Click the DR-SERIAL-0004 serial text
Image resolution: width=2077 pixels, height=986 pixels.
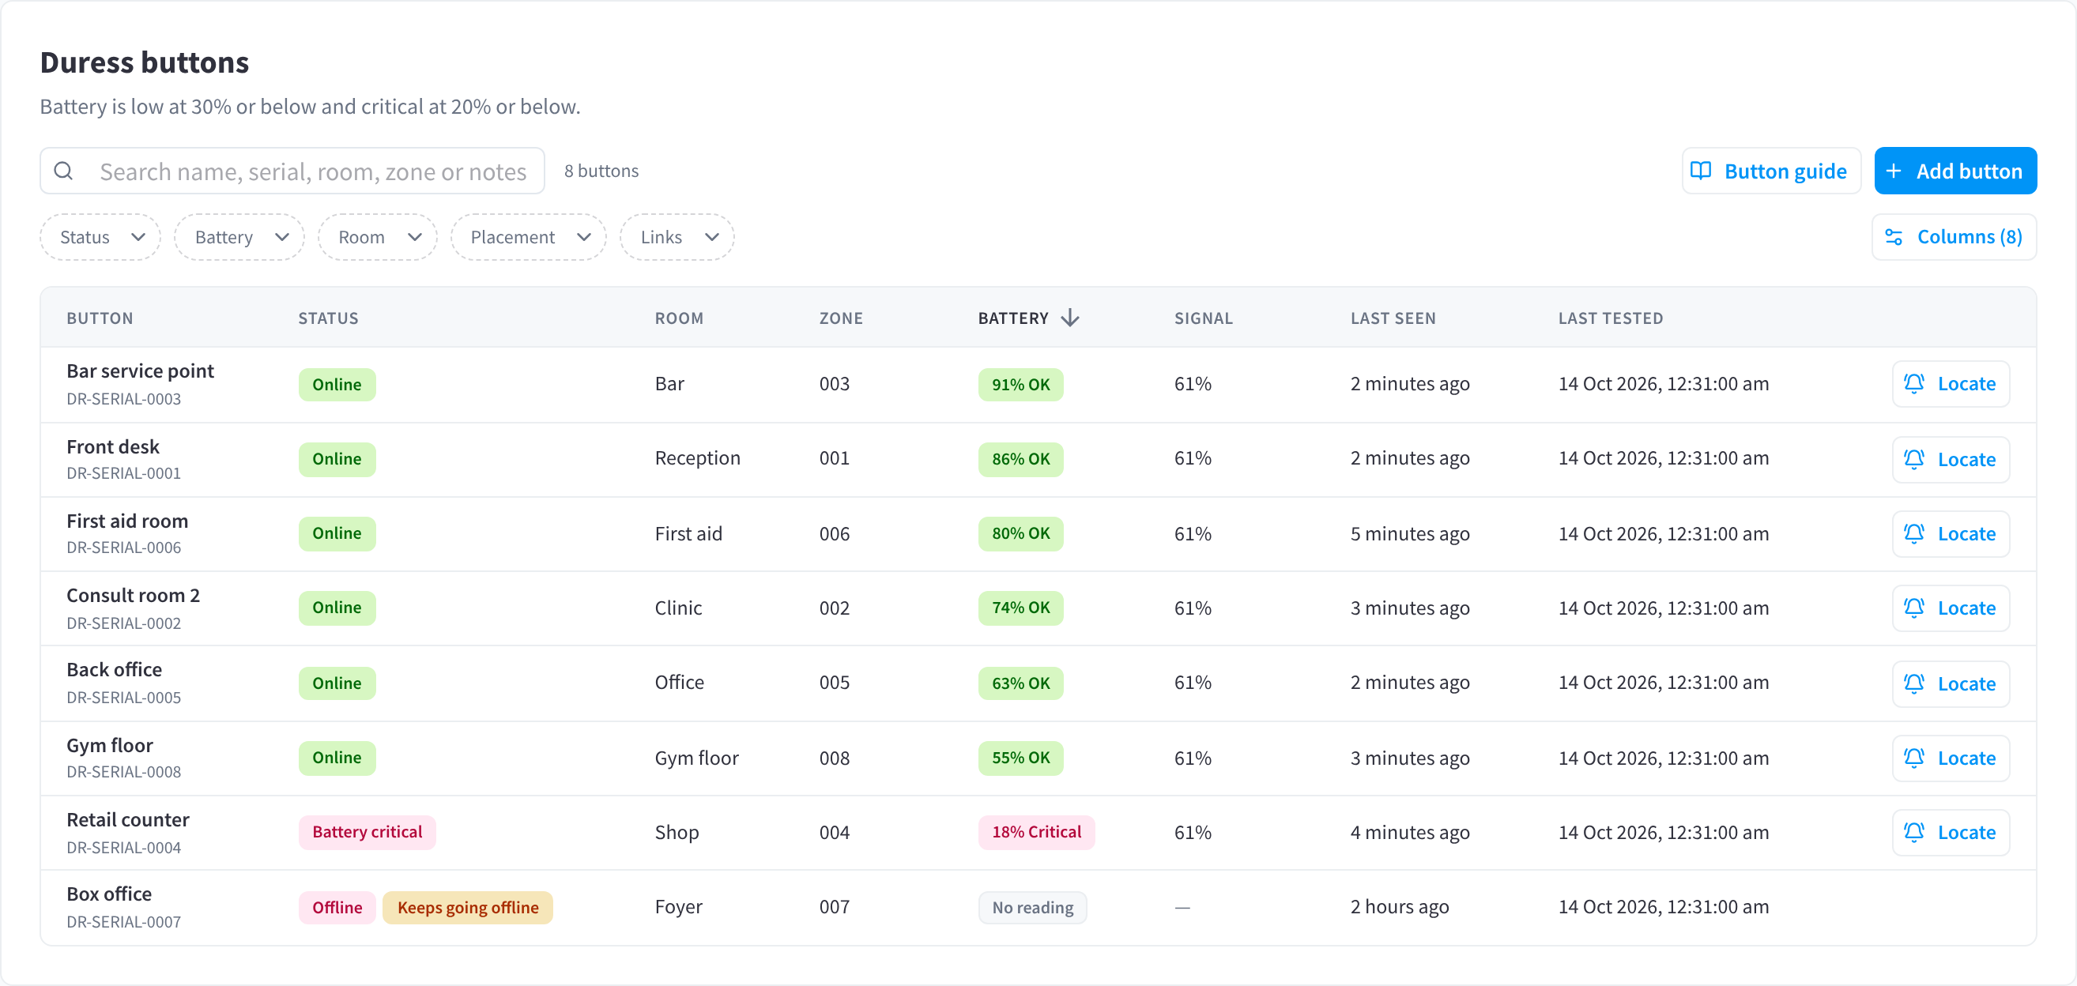click(x=123, y=847)
